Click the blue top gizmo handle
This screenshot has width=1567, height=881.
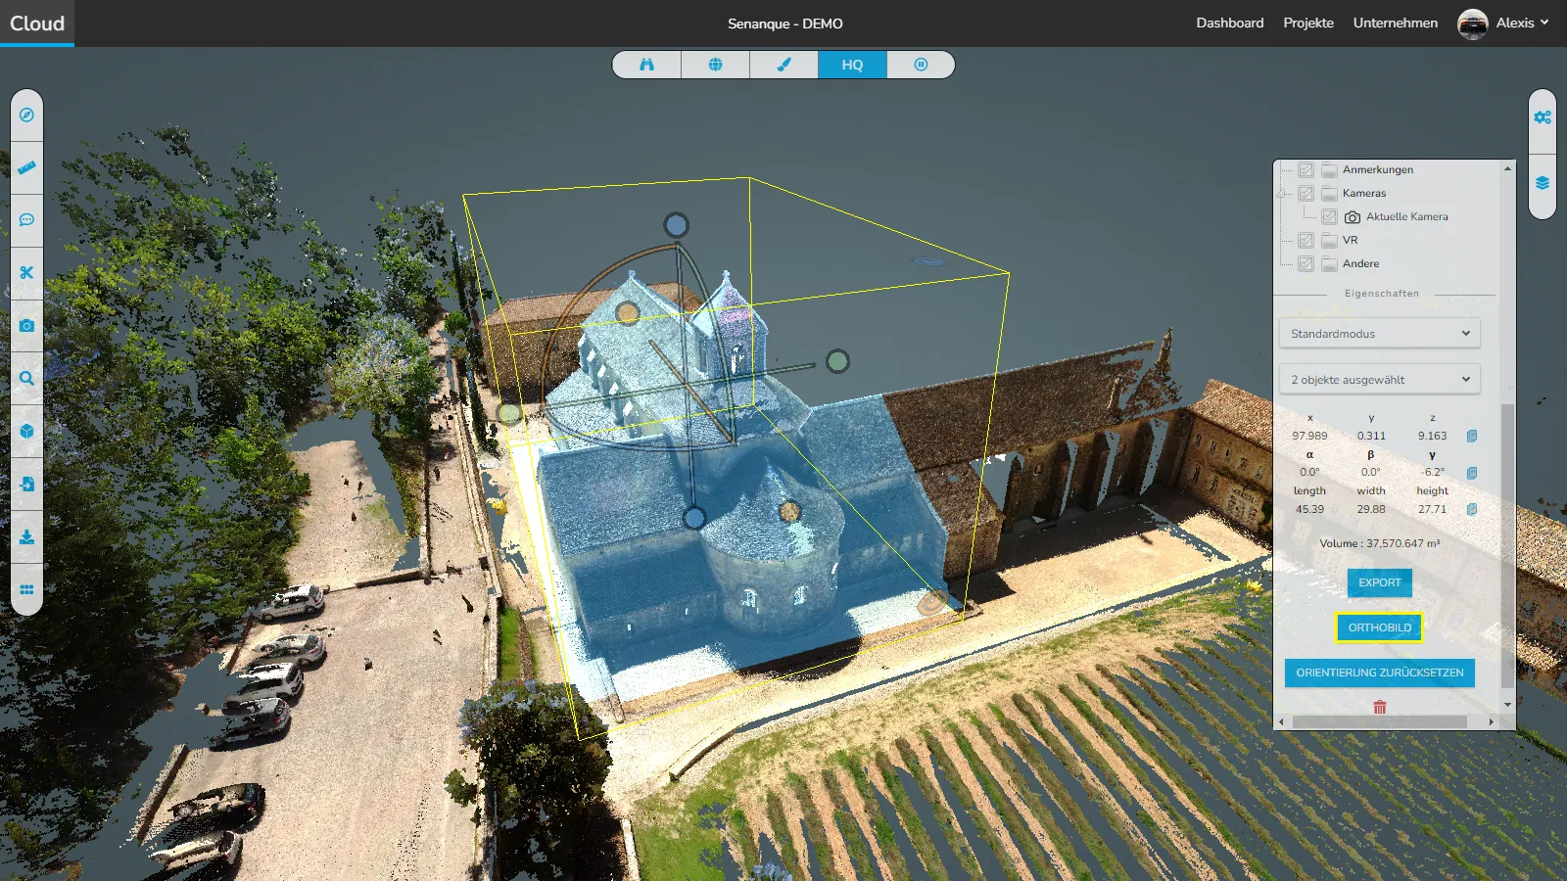point(676,225)
